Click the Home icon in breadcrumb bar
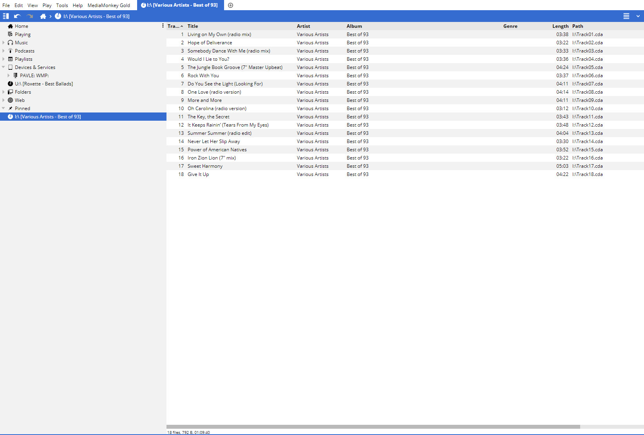Image resolution: width=644 pixels, height=435 pixels. pos(43,16)
